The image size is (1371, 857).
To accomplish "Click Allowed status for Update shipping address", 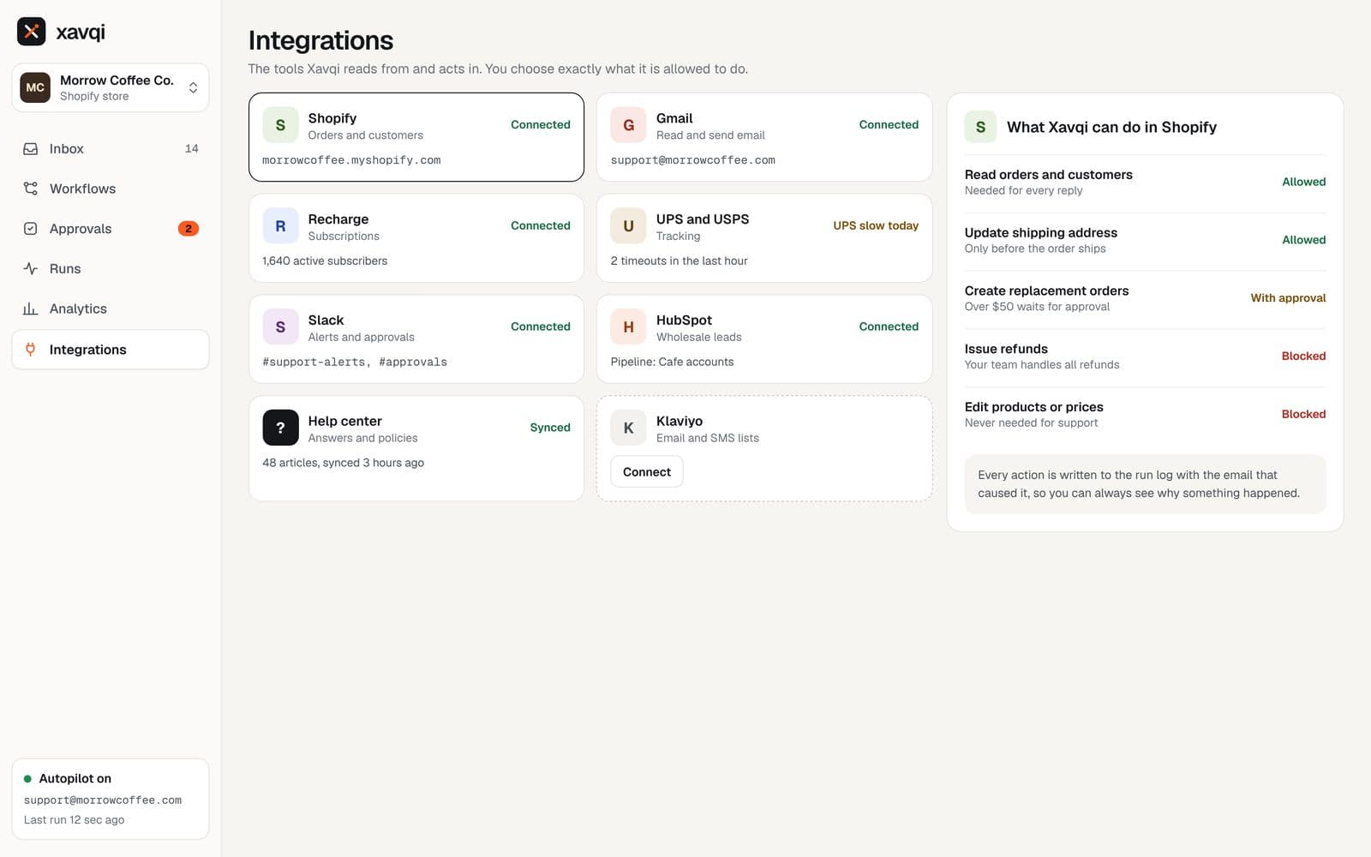I will tap(1303, 240).
